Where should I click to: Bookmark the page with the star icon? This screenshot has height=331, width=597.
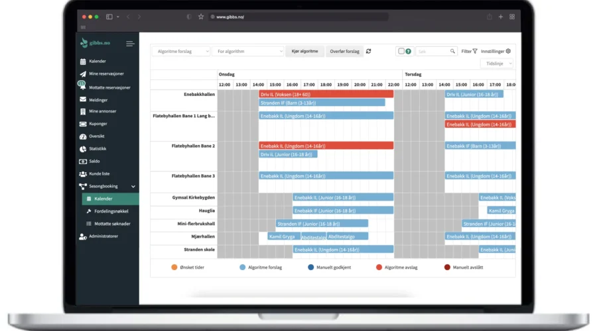(x=201, y=17)
